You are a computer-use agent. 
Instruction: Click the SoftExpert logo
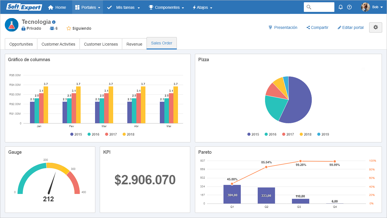pyautogui.click(x=24, y=7)
